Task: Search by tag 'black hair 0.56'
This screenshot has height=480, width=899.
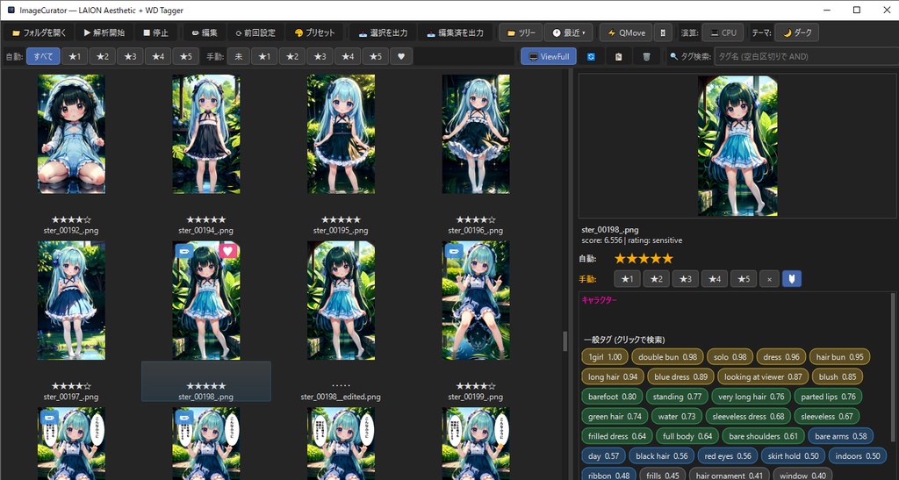Action: click(x=661, y=456)
